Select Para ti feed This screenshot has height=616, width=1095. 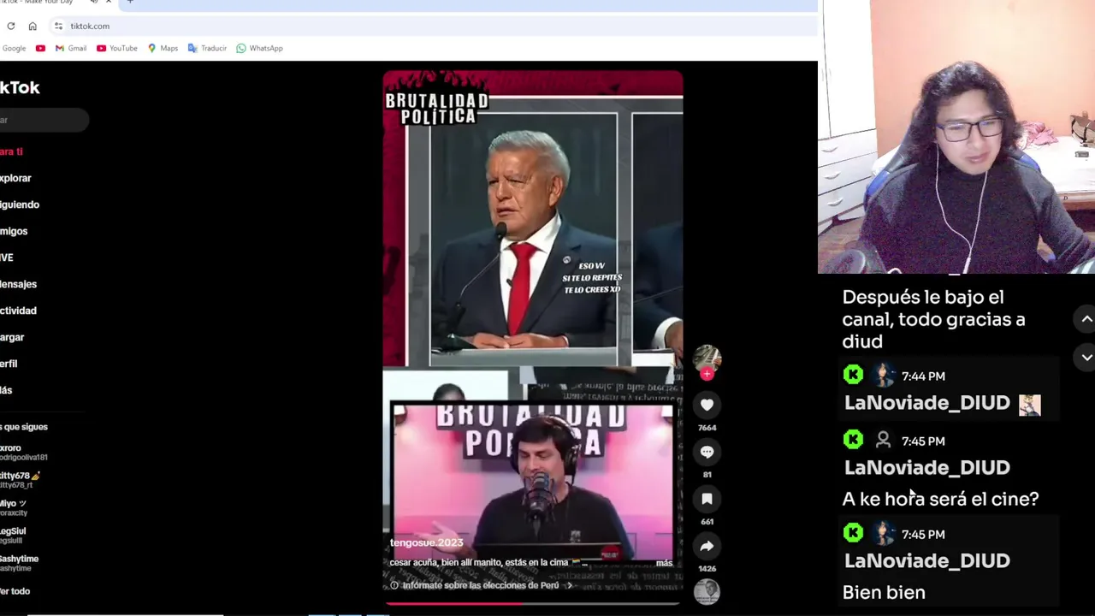point(12,151)
